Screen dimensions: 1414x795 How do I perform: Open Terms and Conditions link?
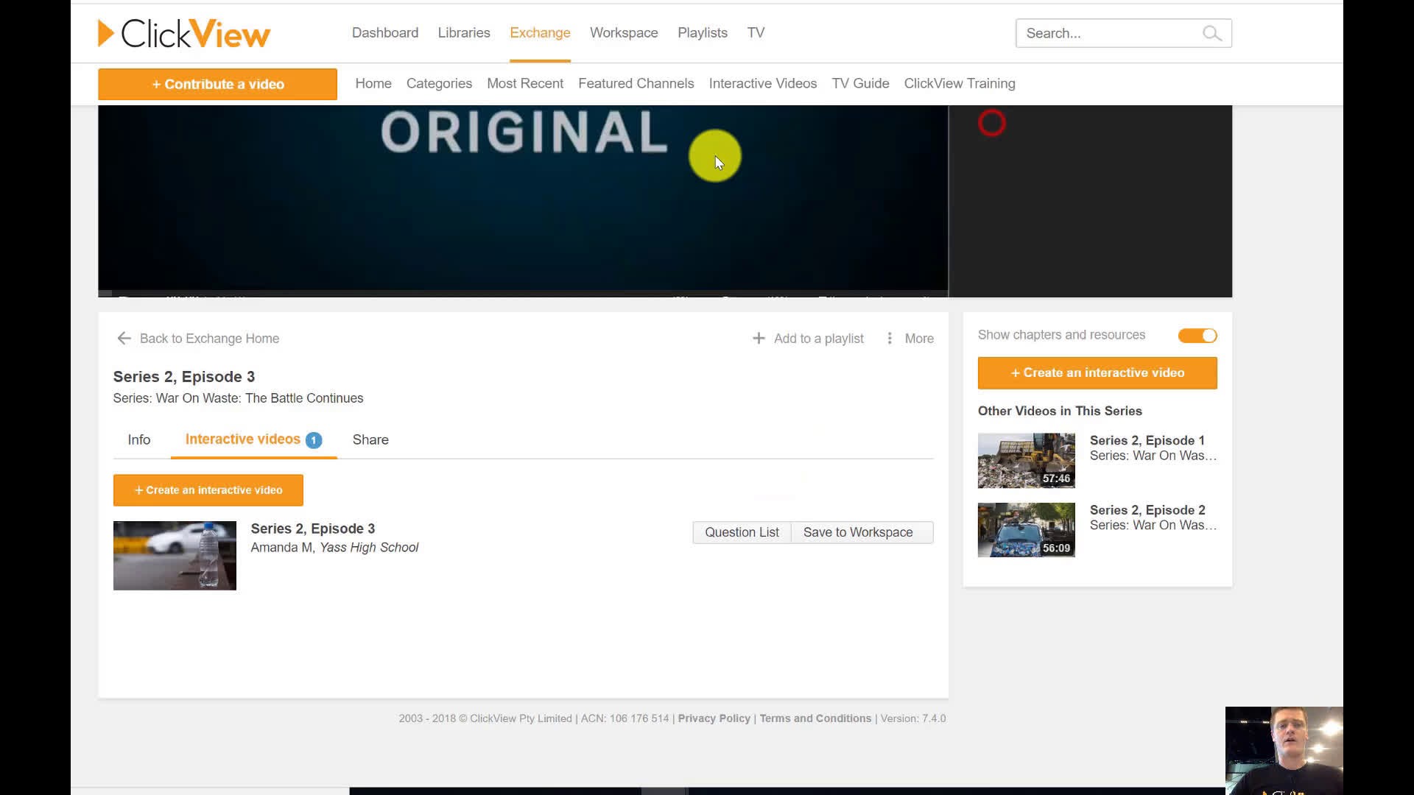click(x=815, y=718)
